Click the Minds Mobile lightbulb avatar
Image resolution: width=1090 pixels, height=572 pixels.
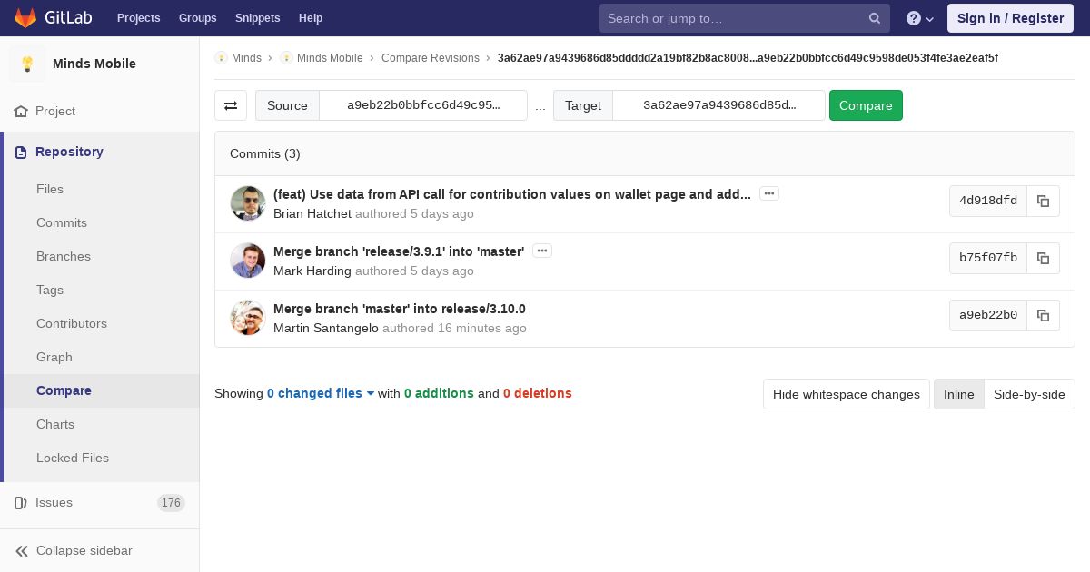pyautogui.click(x=27, y=64)
